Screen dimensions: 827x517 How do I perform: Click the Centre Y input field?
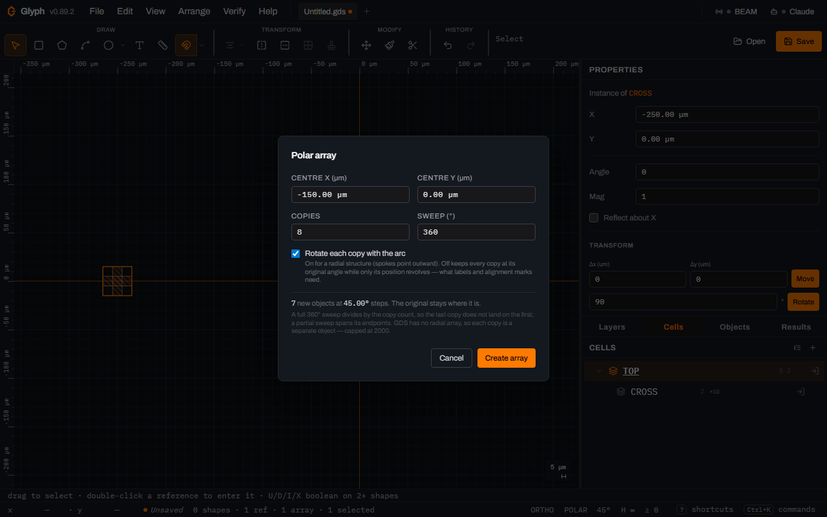tap(476, 195)
